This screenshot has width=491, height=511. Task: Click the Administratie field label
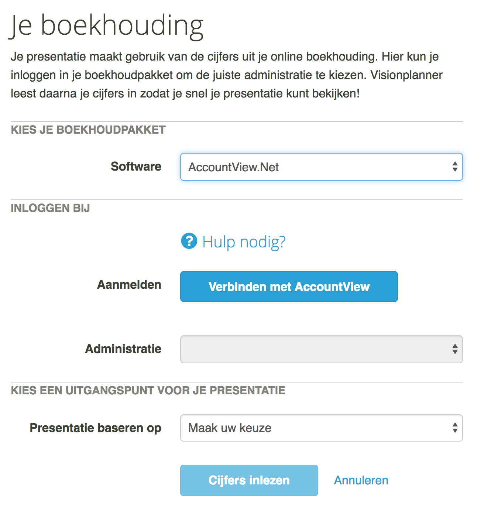pyautogui.click(x=123, y=349)
